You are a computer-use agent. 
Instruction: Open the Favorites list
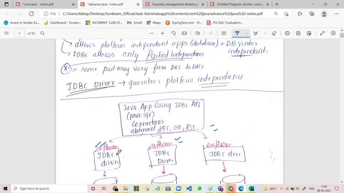pos(300,14)
